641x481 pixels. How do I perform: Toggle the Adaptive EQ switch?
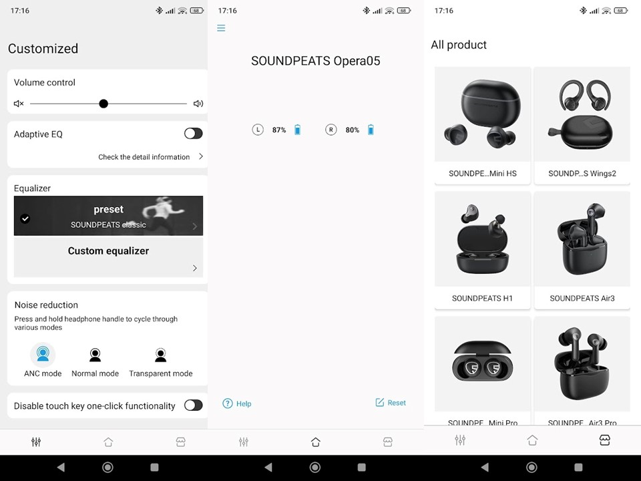[194, 134]
